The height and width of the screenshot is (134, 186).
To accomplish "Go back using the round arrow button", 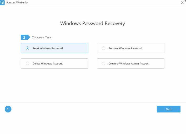I will pyautogui.click(x=8, y=109).
